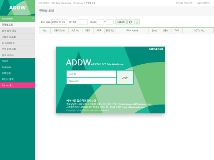214x160 pixels.
Task: Click the Login button
Action: pyautogui.click(x=125, y=78)
